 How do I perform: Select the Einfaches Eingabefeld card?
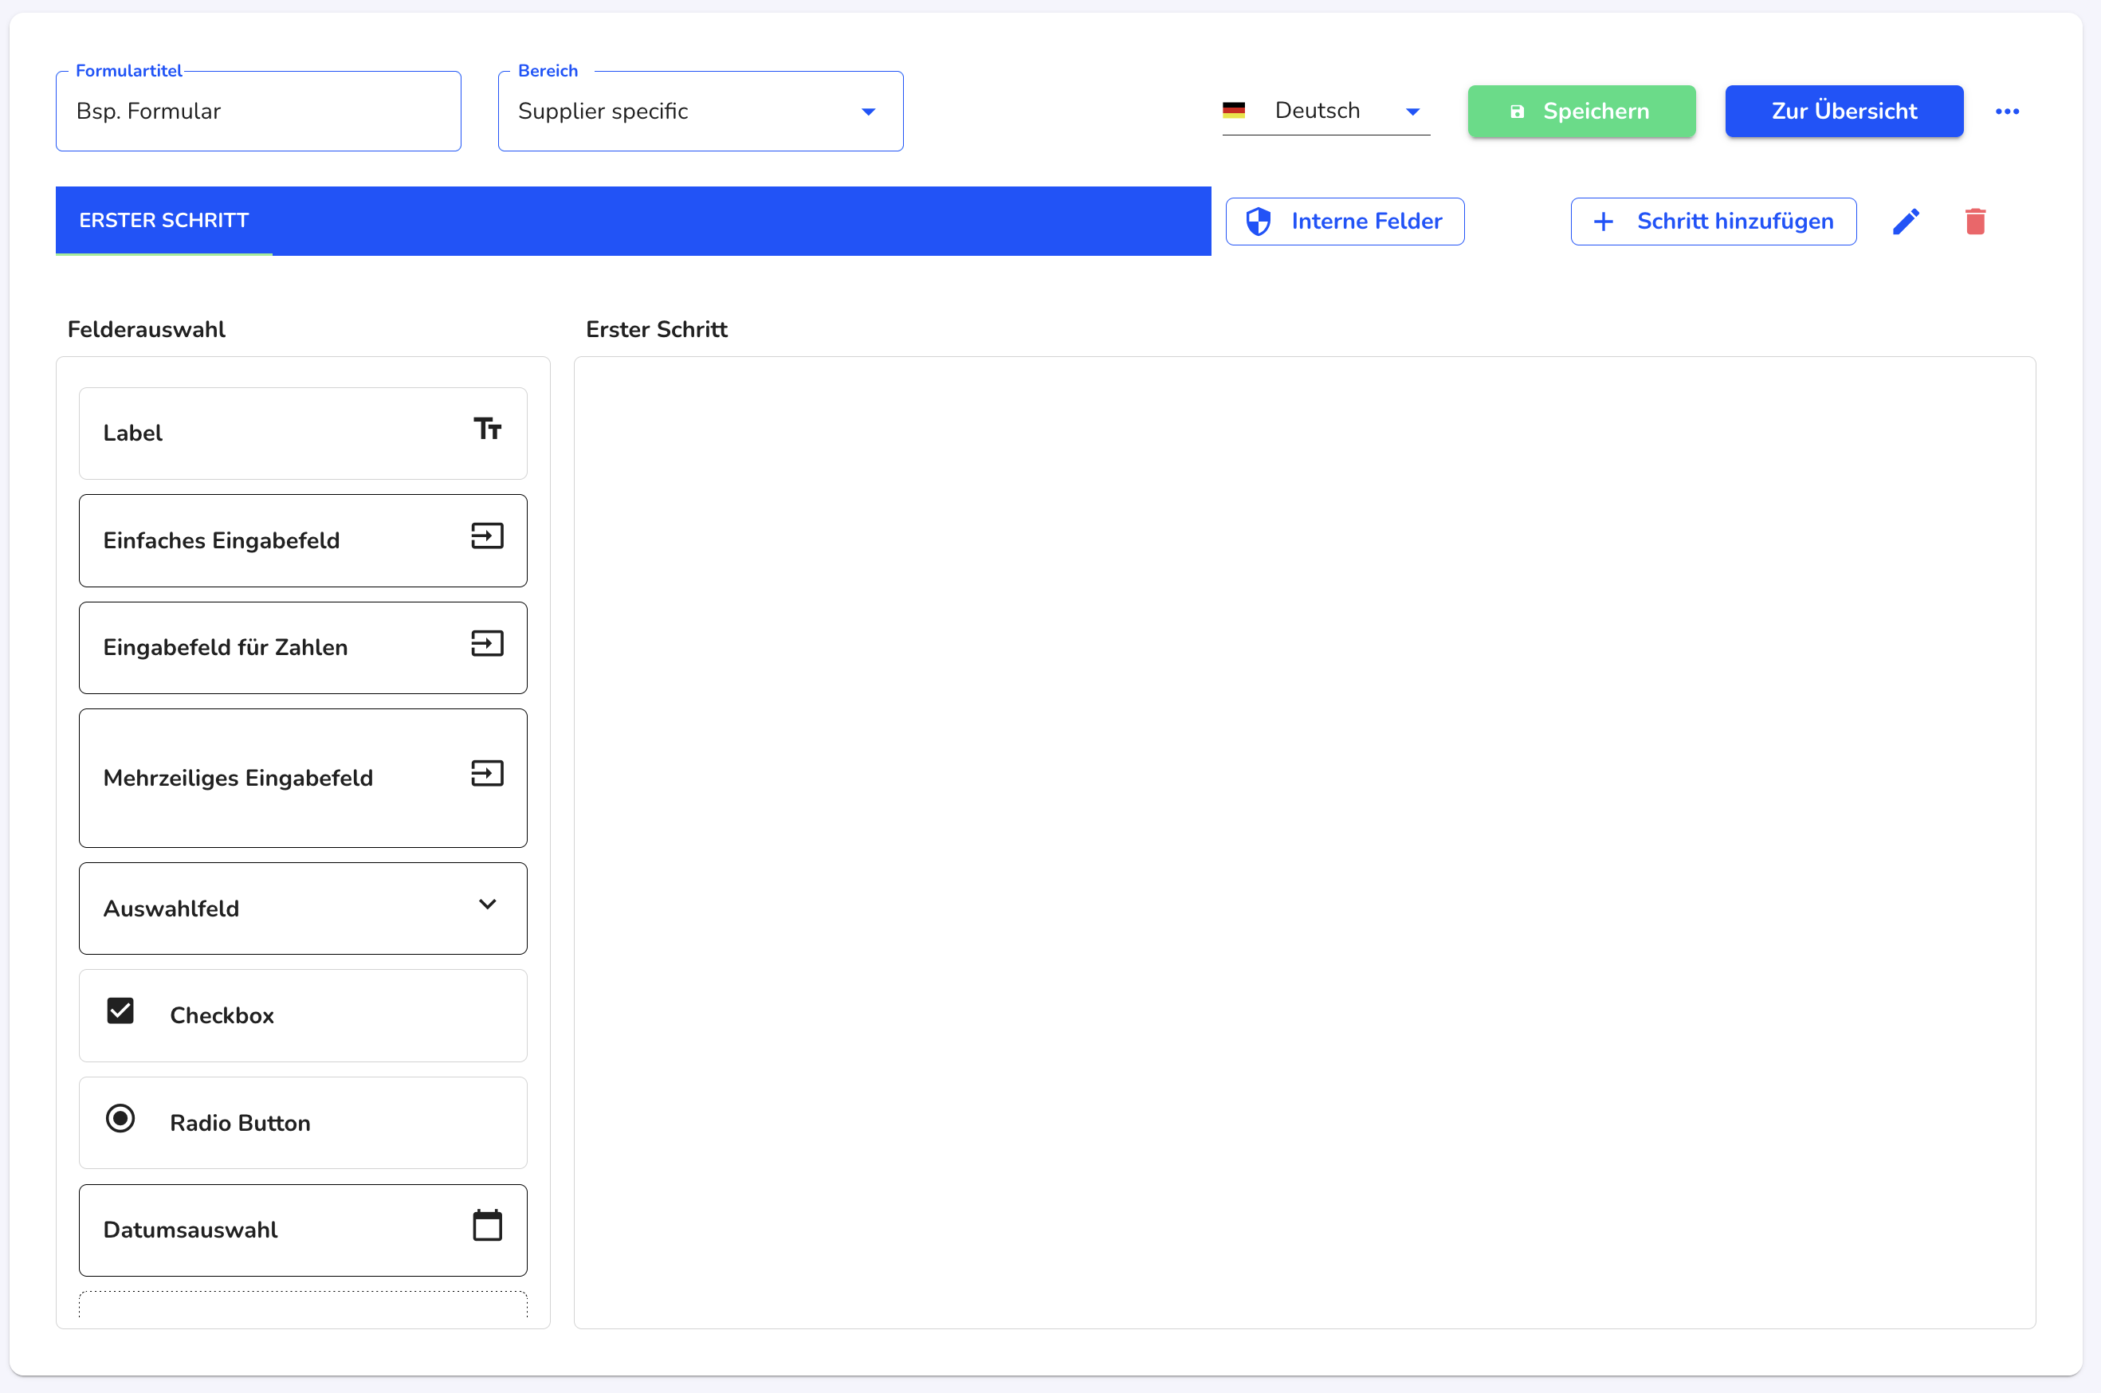303,540
